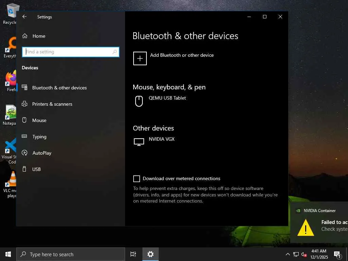Screen dimensions: 348x261
Task: Click the mouse icon for QEMU USB Tablet
Action: coord(139,101)
